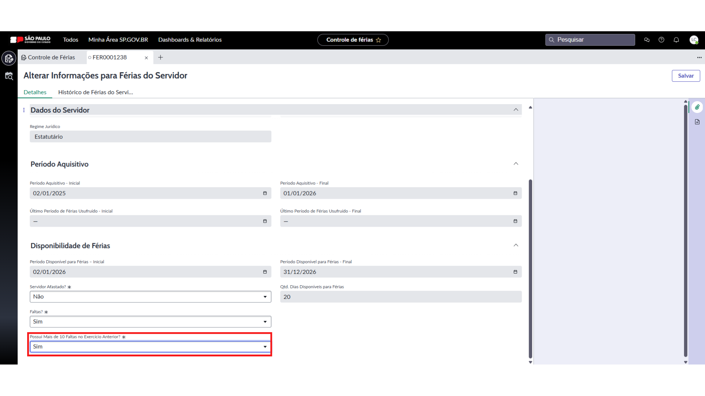
Task: Open the Faltas dropdown
Action: coord(150,322)
